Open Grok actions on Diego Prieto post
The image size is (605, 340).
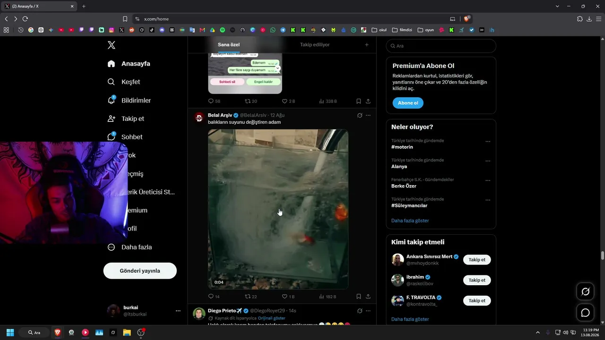pos(360,311)
